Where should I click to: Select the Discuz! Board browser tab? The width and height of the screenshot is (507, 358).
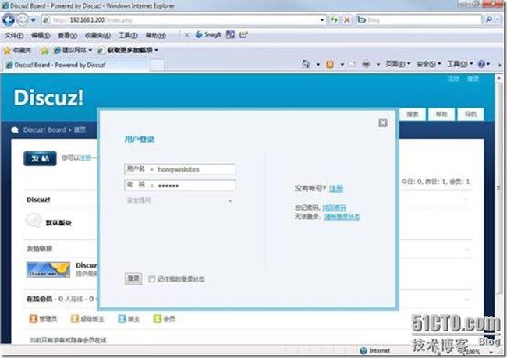click(x=76, y=65)
